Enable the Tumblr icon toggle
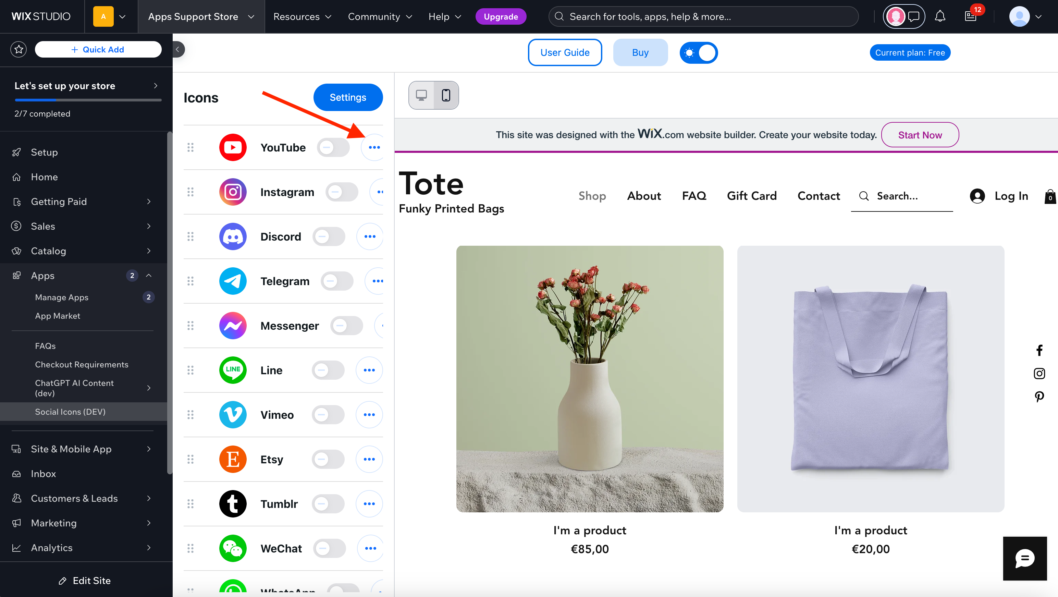The height and width of the screenshot is (597, 1058). tap(328, 504)
